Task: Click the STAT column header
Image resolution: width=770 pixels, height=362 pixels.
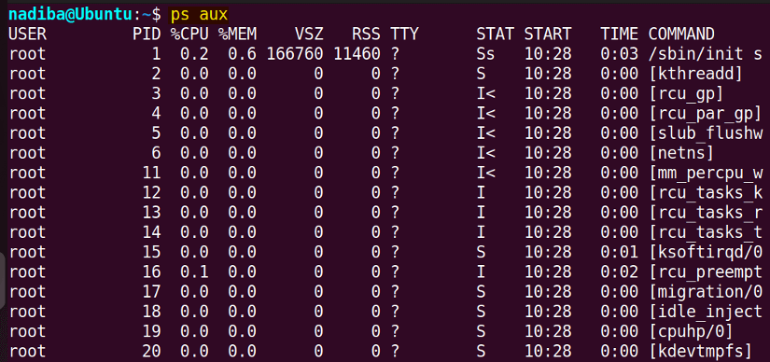Action: [495, 34]
